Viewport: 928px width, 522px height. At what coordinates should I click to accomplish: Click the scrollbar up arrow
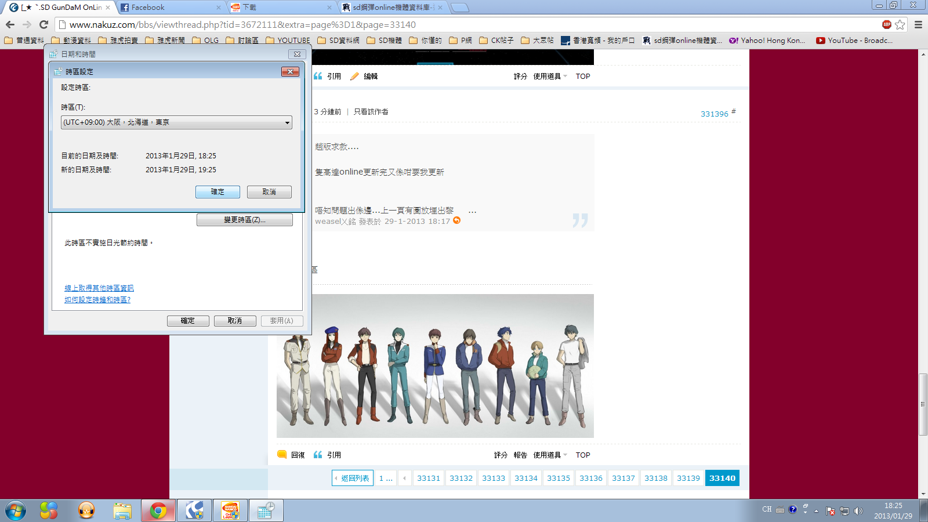(x=923, y=54)
